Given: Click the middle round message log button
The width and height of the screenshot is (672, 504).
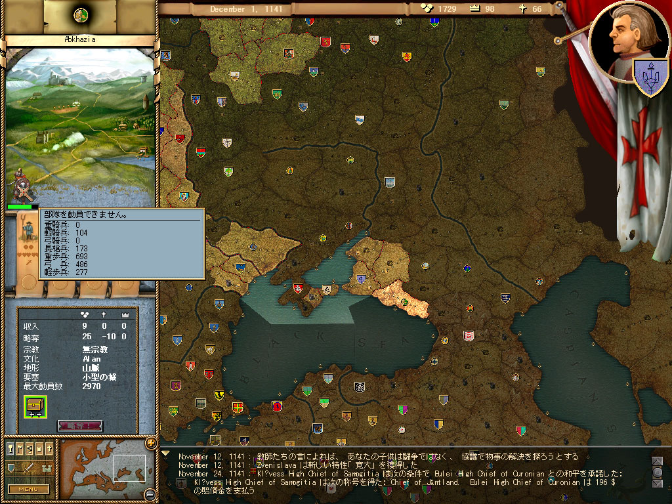Looking at the screenshot, I should point(657,472).
